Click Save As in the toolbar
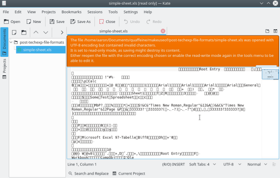The image size is (280, 178). pyautogui.click(x=80, y=22)
